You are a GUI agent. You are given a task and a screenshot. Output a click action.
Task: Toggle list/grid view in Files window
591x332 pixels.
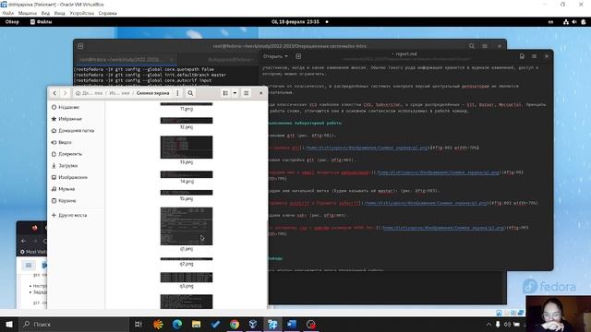[225, 93]
